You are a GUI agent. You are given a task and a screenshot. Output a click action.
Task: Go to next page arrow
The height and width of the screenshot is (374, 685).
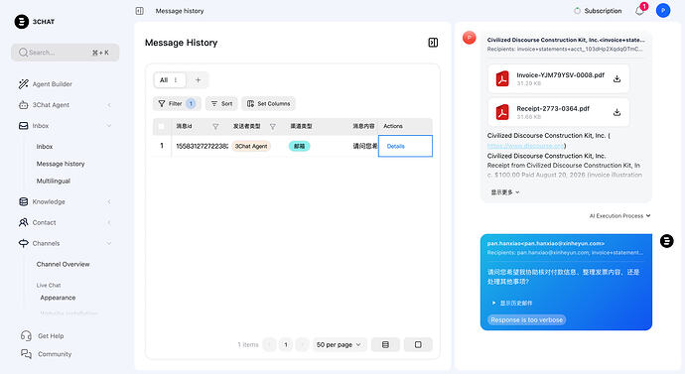[302, 345]
